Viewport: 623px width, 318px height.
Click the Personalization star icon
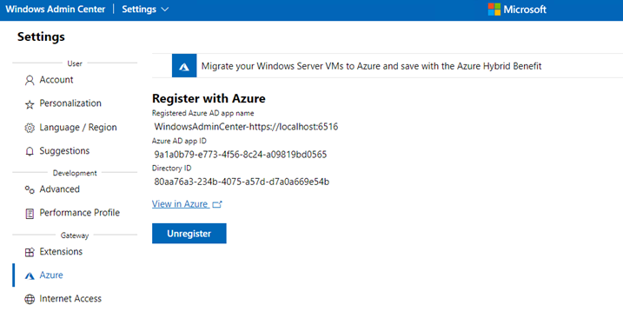[x=30, y=104]
